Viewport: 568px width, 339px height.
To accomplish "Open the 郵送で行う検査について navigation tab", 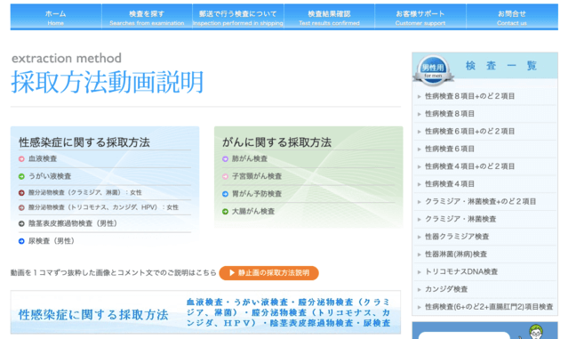I will click(238, 18).
